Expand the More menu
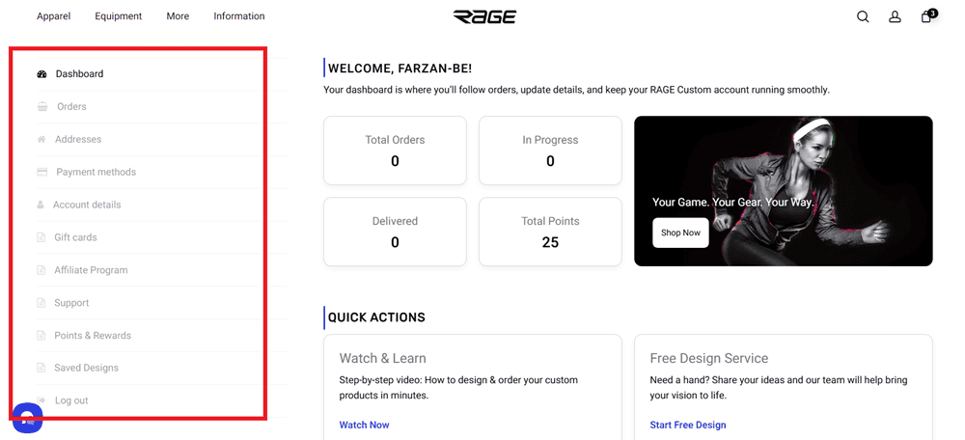The width and height of the screenshot is (965, 440). pyautogui.click(x=178, y=16)
